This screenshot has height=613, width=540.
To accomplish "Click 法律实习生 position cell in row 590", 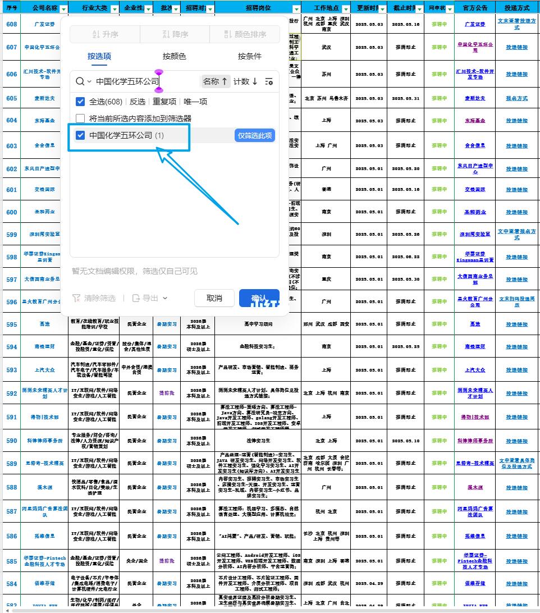I will [x=258, y=441].
